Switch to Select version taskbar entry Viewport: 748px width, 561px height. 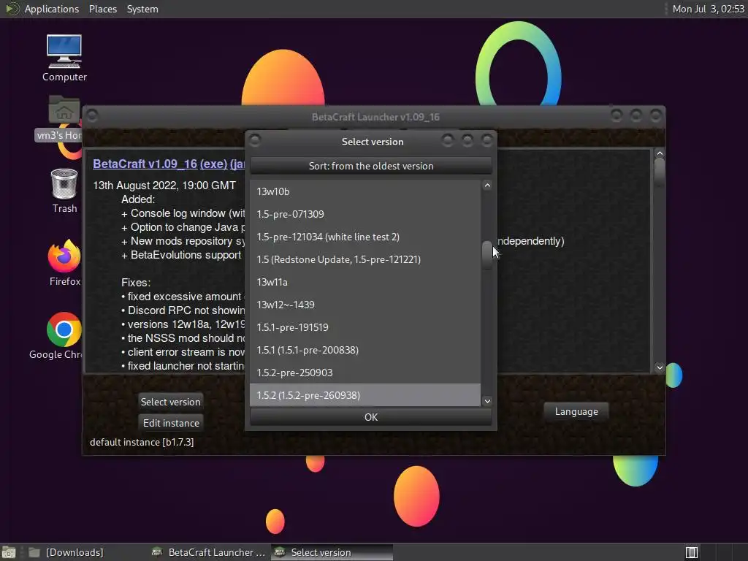(332, 552)
